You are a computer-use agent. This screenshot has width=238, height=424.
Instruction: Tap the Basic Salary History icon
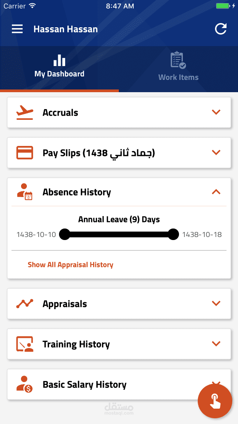point(25,384)
